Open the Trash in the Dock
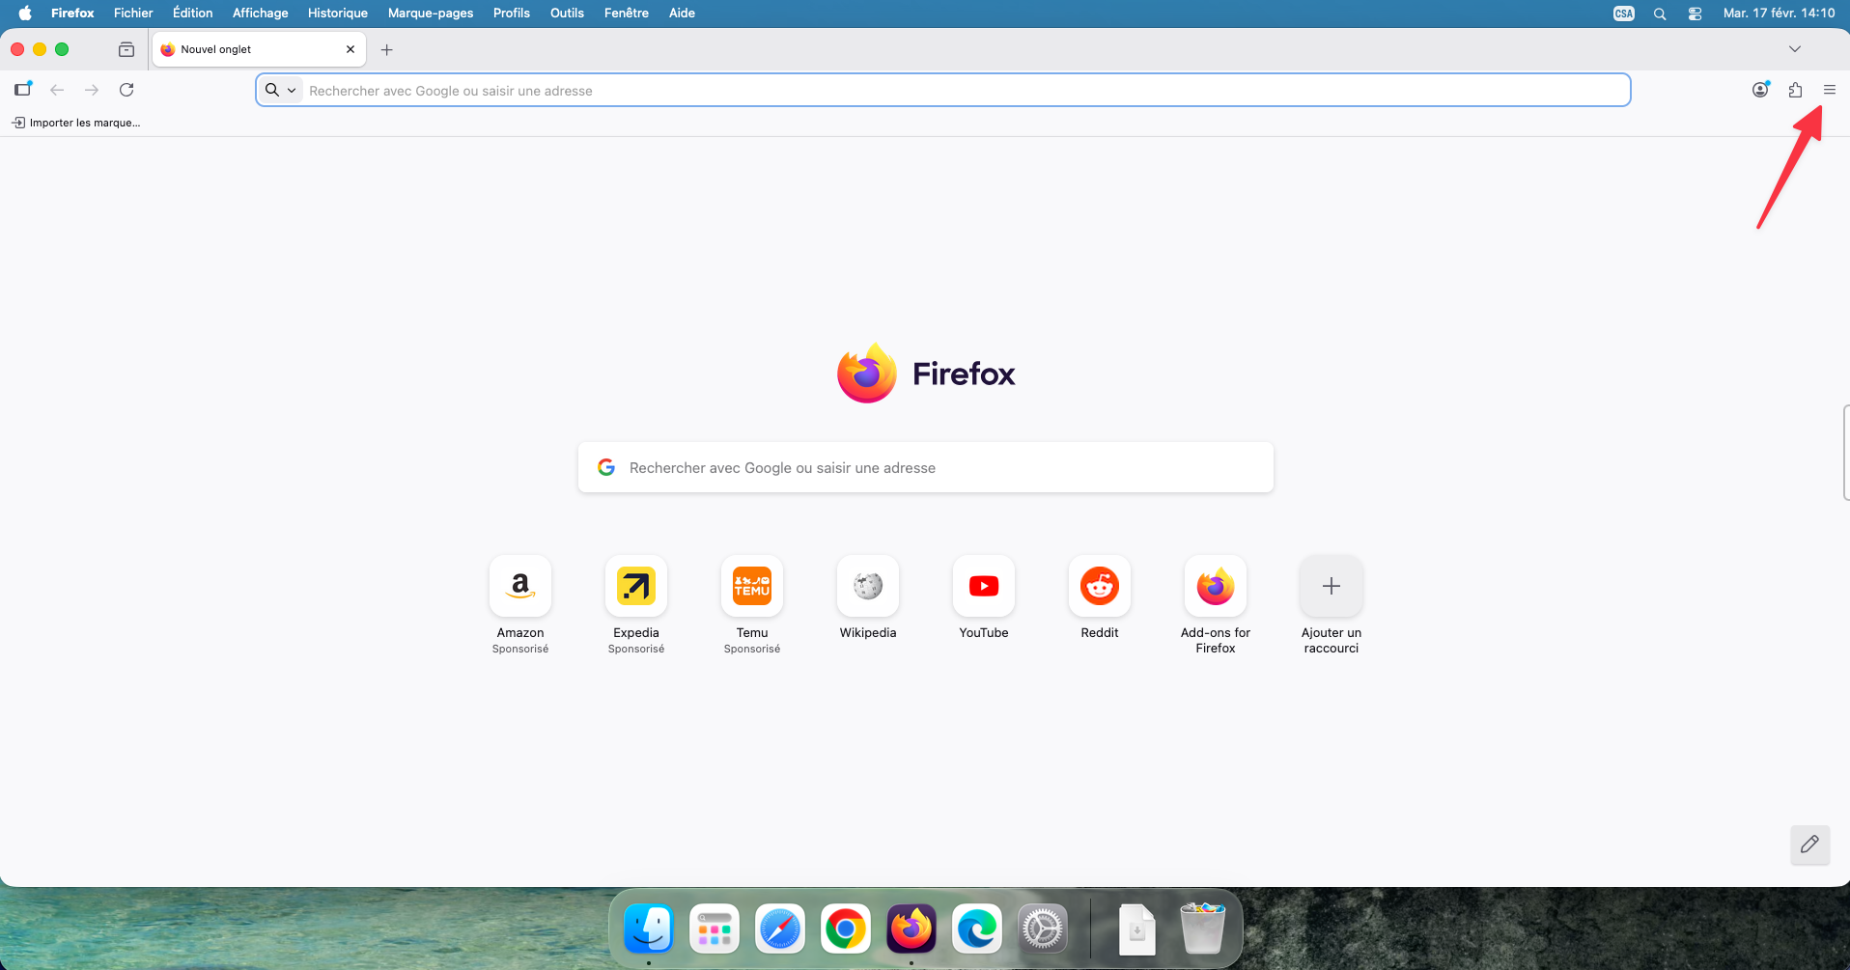Image resolution: width=1850 pixels, height=970 pixels. (x=1203, y=928)
